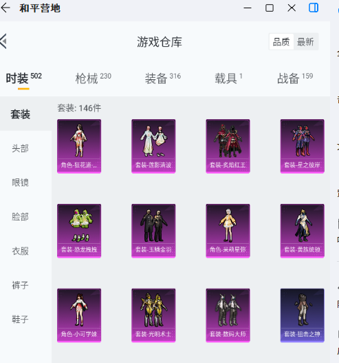Open the 角色-呆萌星弥 character item
The height and width of the screenshot is (363, 339).
point(228,231)
